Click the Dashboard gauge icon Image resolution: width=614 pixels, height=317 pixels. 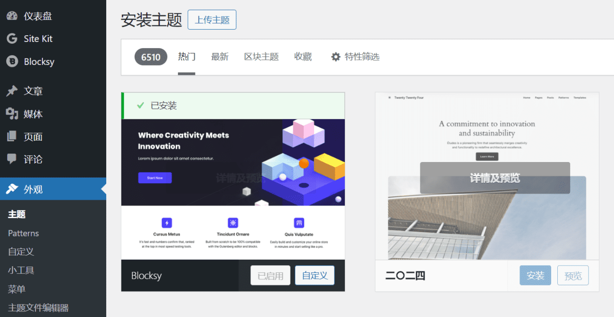(12, 16)
